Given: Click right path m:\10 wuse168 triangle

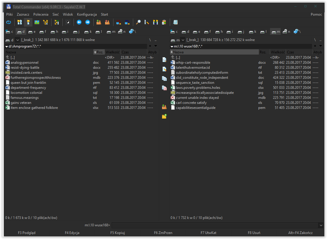Looking at the screenshot, I should pyautogui.click(x=172, y=47).
